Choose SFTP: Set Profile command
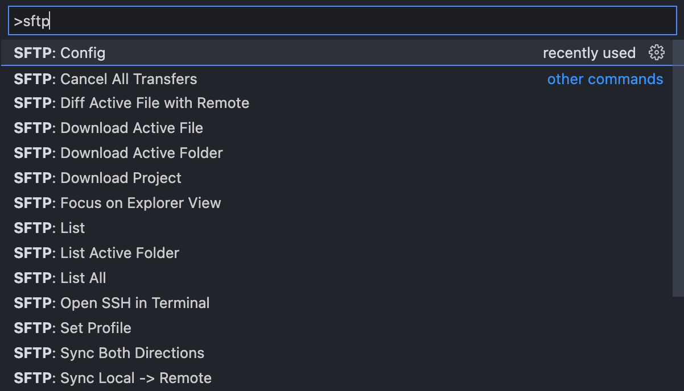The height and width of the screenshot is (391, 684). click(336, 328)
